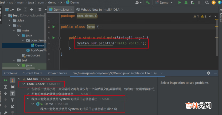
Task: Collapse the com.demo package node
Action: point(23,40)
